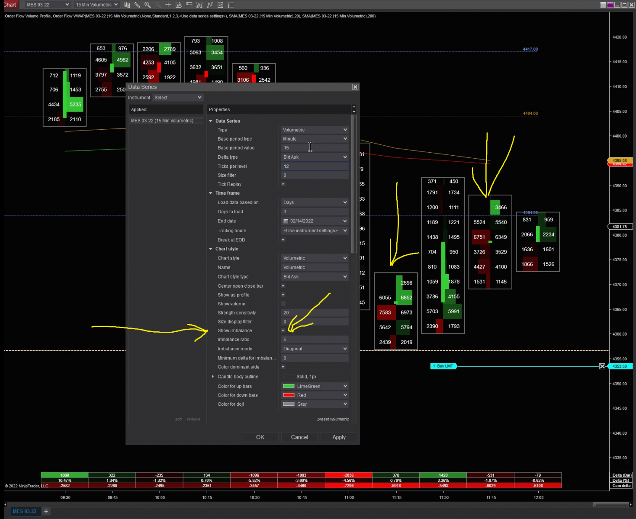The width and height of the screenshot is (636, 519).
Task: Open the Instrument Select dropdown
Action: pyautogui.click(x=178, y=98)
